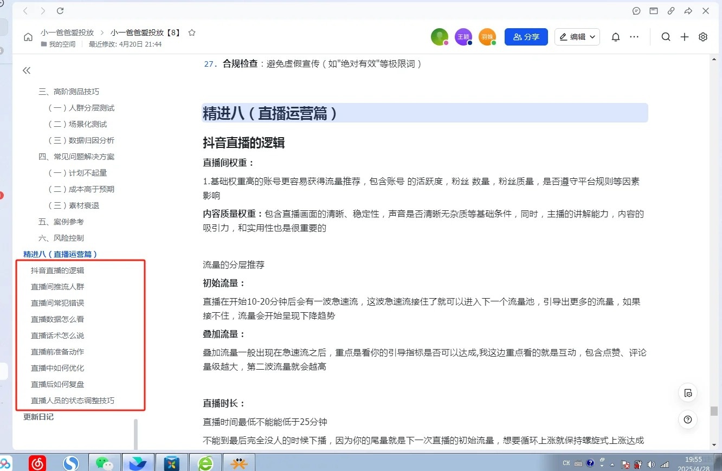722x471 pixels.
Task: Open the home icon
Action: pyautogui.click(x=28, y=37)
